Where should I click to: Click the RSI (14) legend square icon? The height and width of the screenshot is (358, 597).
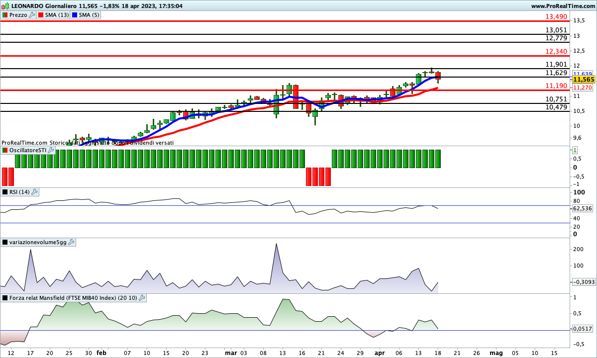5,192
